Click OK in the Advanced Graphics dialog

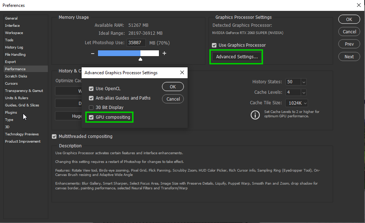(x=173, y=87)
